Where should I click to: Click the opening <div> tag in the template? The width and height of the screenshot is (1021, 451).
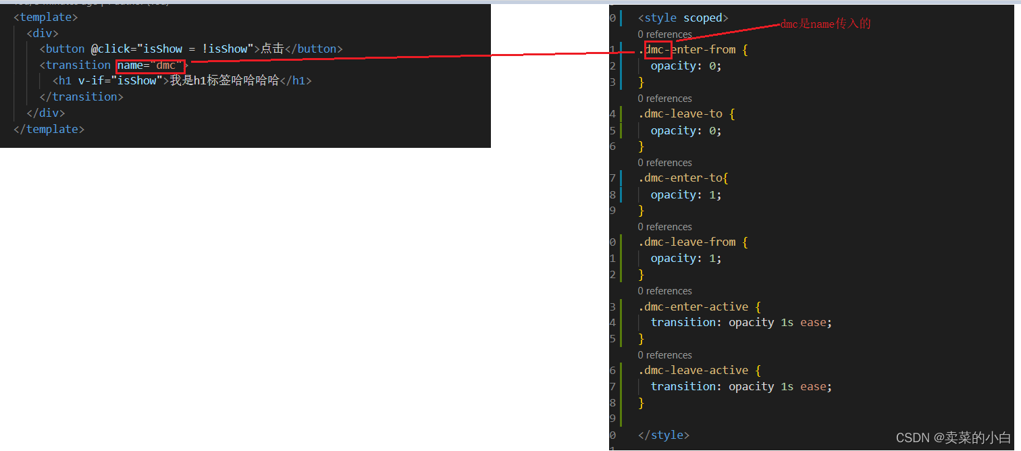pyautogui.click(x=43, y=33)
